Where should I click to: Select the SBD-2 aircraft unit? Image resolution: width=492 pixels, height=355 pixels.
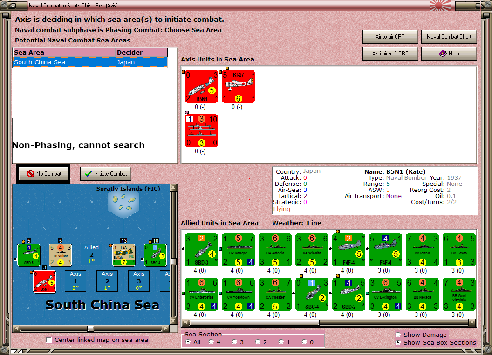348,294
